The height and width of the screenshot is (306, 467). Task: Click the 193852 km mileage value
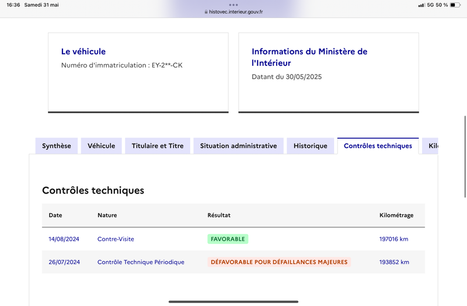coord(394,262)
